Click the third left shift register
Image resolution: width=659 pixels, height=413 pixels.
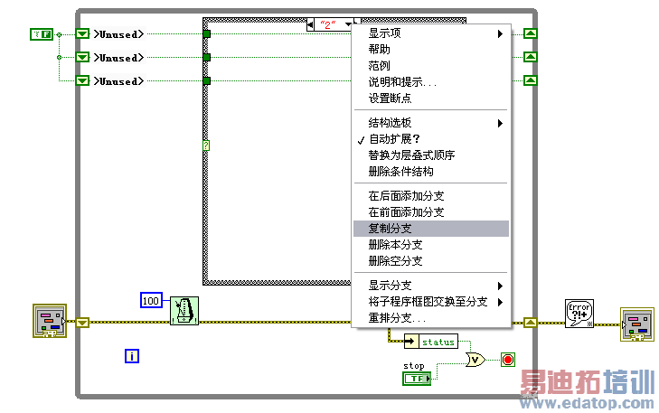[x=82, y=80]
